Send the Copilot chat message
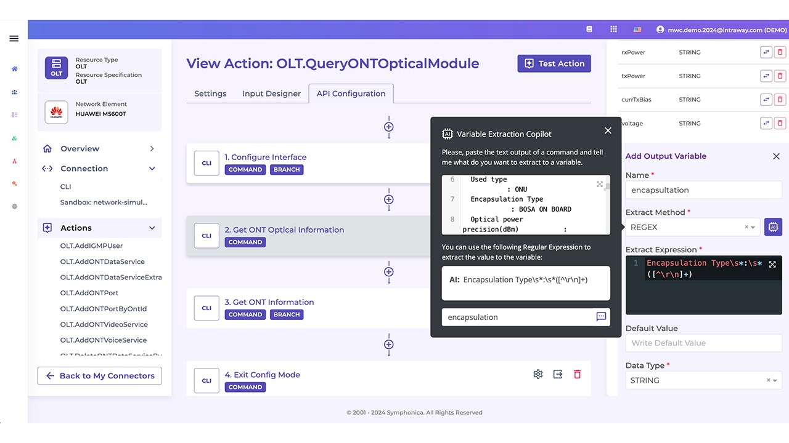The height and width of the screenshot is (443, 789). tap(602, 317)
